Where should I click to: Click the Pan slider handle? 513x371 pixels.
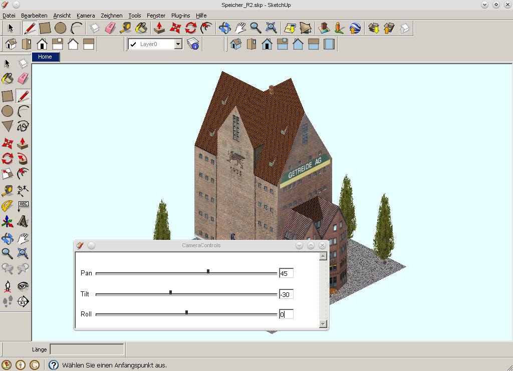point(208,271)
